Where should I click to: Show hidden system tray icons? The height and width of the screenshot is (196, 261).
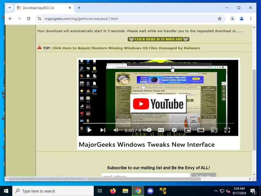[x=216, y=191]
